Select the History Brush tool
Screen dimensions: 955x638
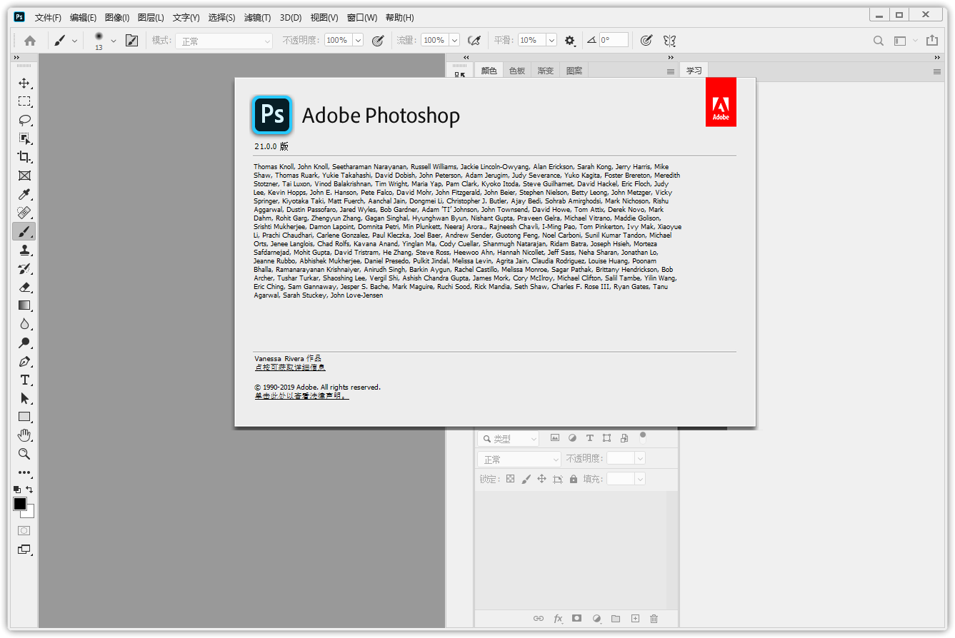(24, 268)
